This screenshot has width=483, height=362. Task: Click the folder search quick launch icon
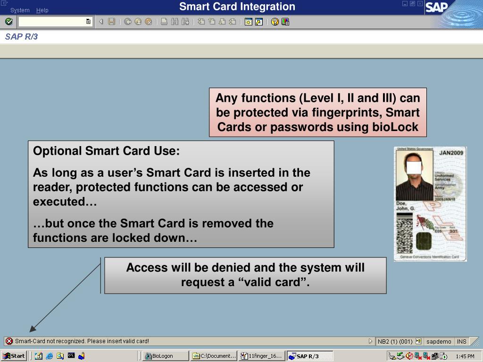(60, 356)
